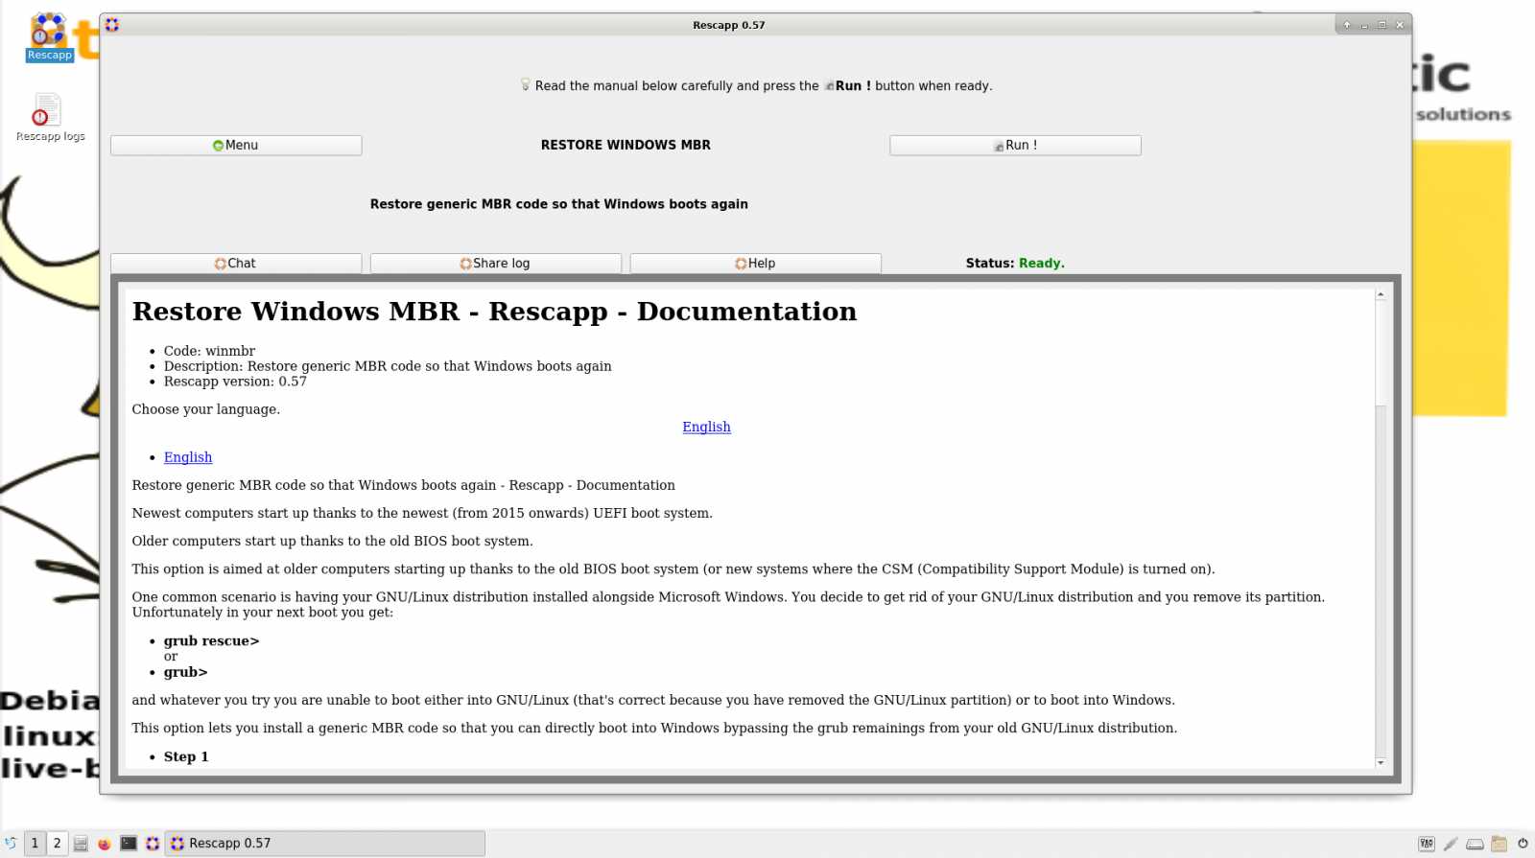The height and width of the screenshot is (858, 1535).
Task: Click the 'Code: winmbr' list item
Action: 209,351
